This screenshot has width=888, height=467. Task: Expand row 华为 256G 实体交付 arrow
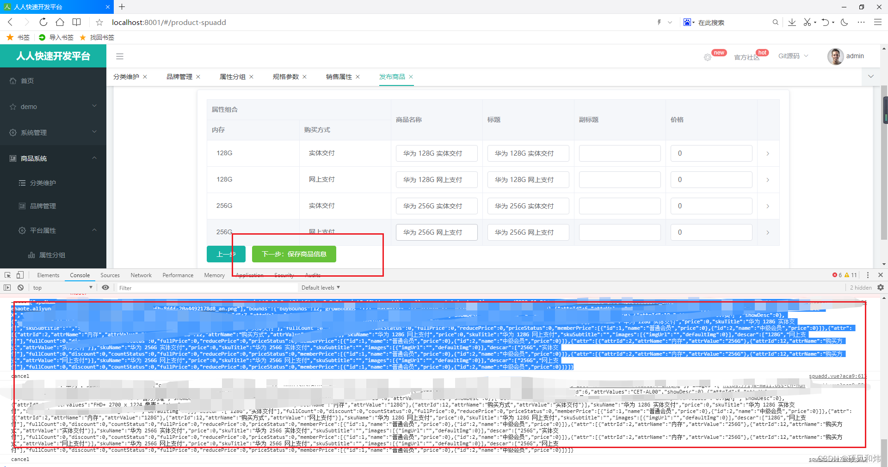(x=768, y=206)
